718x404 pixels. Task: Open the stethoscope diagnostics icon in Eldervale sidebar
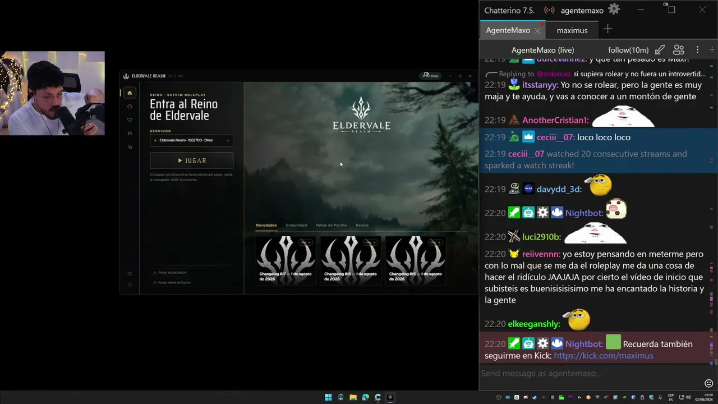[x=130, y=147]
